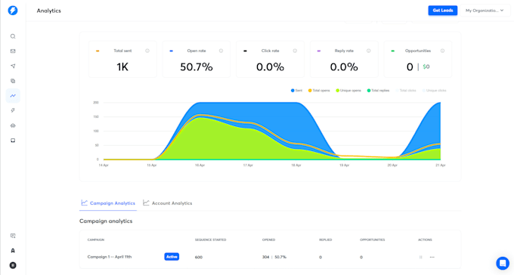Image resolution: width=514 pixels, height=275 pixels.
Task: Click the letter A icon in sidebar
Action: click(13, 250)
